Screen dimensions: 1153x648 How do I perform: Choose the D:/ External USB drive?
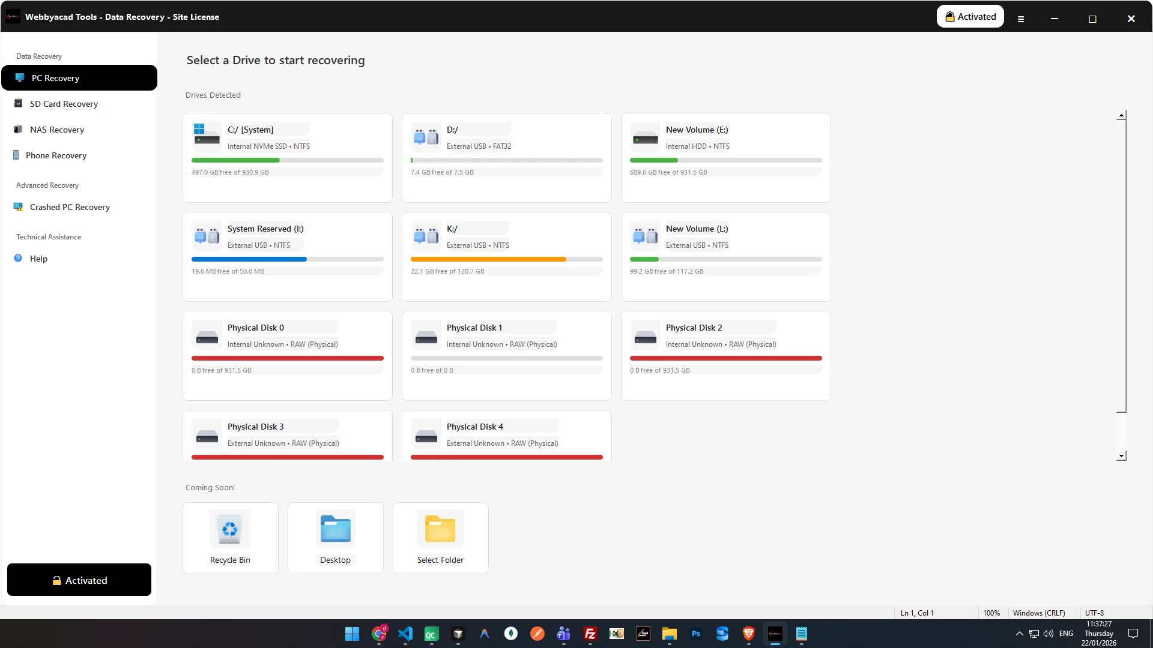tap(506, 157)
